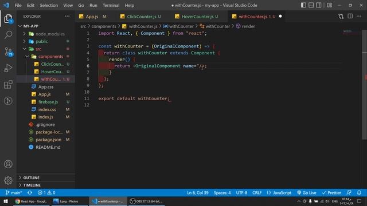Click the feedback icon in status bar
Screen dimensions: 367x206
349,193
